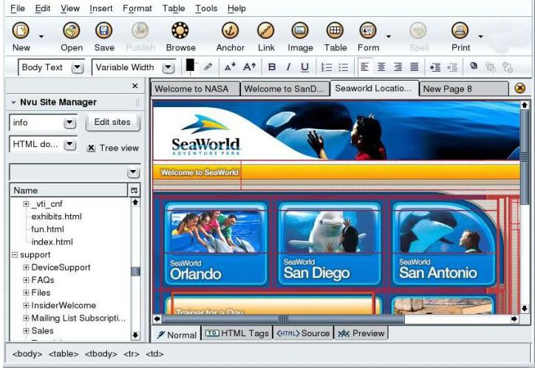Toggle the Tree view checkbox
535x368 pixels.
point(91,148)
